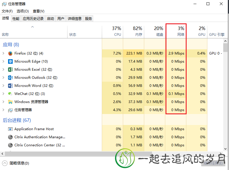Click WeChat network value 0.1 Mbps
The image size is (229, 170).
click(176, 94)
